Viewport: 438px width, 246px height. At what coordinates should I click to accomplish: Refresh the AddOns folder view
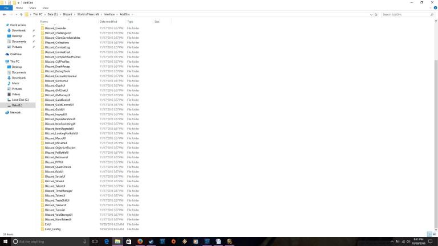[376, 14]
